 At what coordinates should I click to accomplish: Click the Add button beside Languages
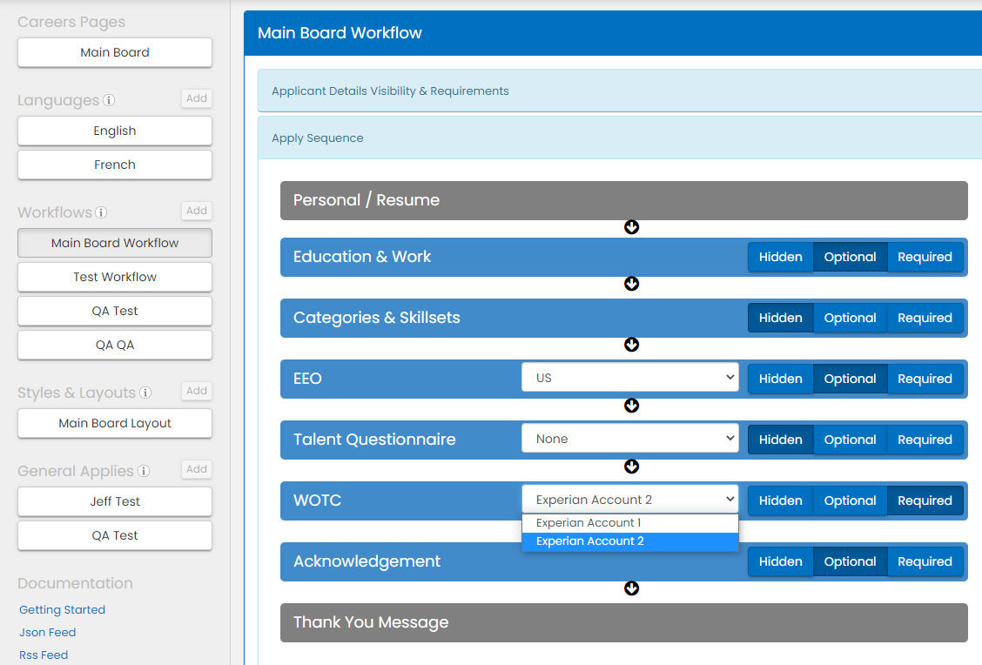click(x=196, y=98)
